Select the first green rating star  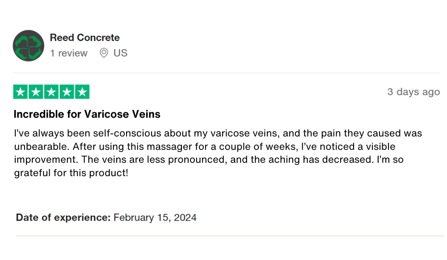point(21,92)
